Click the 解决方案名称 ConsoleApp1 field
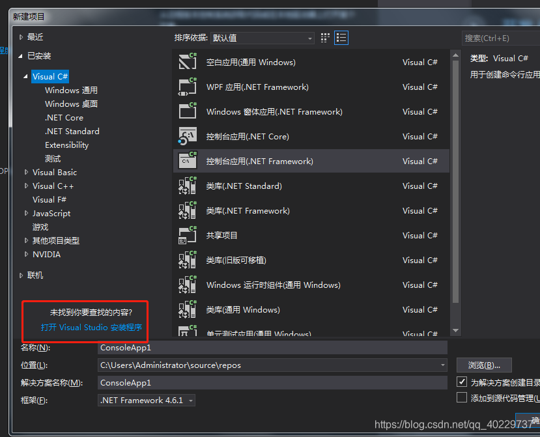The image size is (540, 437). pos(272,382)
